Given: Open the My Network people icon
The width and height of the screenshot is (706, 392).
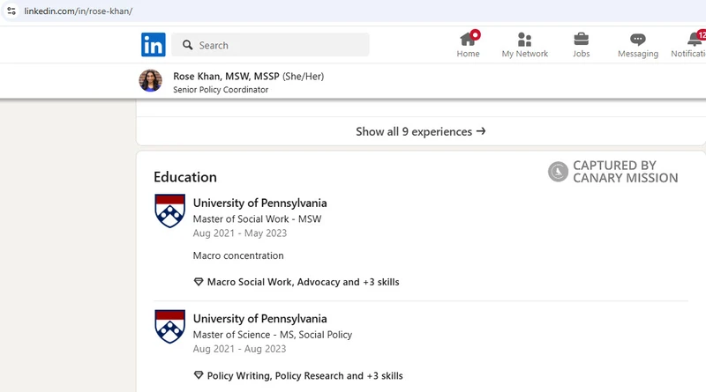Looking at the screenshot, I should click(x=524, y=39).
